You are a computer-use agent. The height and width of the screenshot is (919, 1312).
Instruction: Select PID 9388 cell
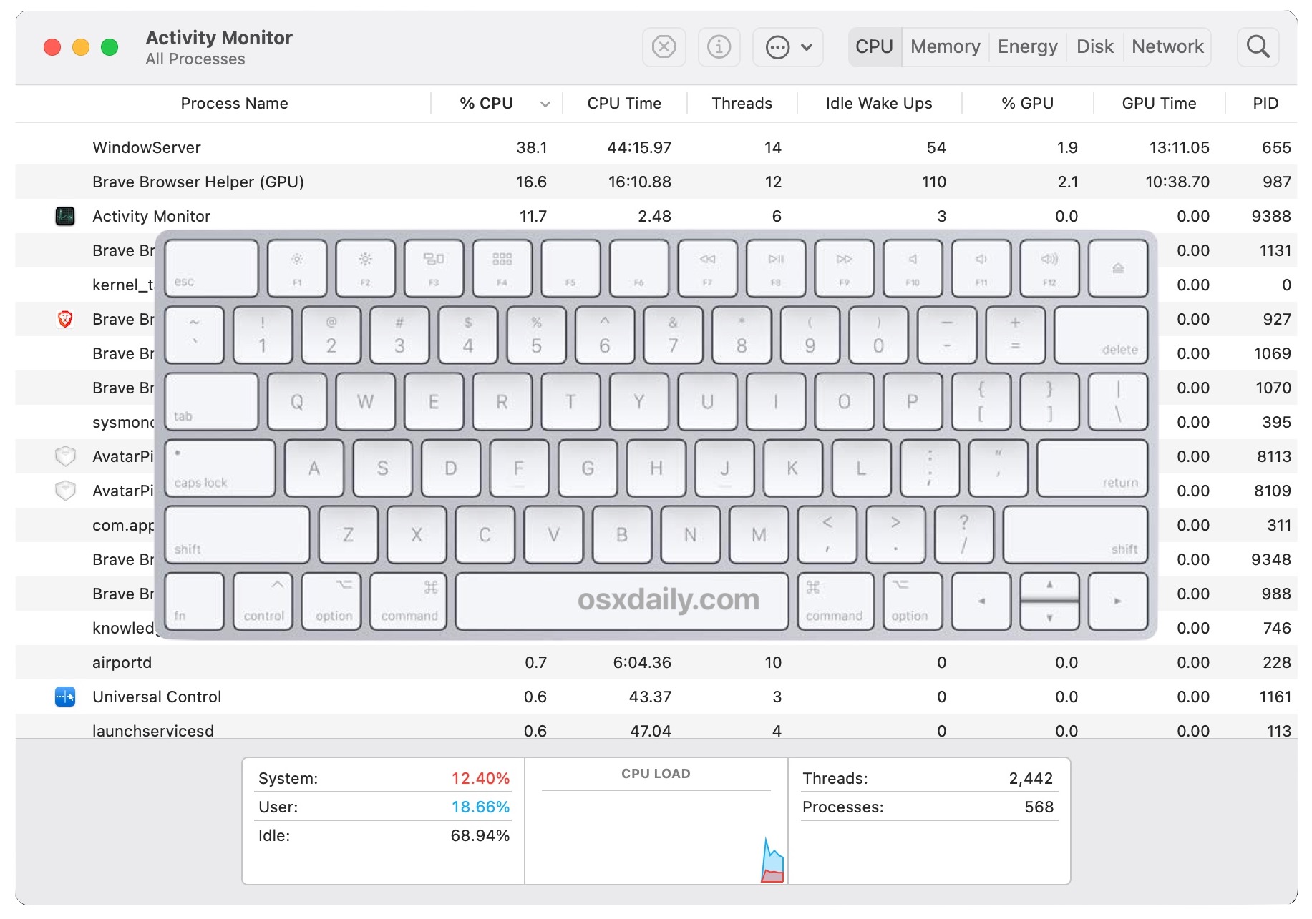(1271, 216)
